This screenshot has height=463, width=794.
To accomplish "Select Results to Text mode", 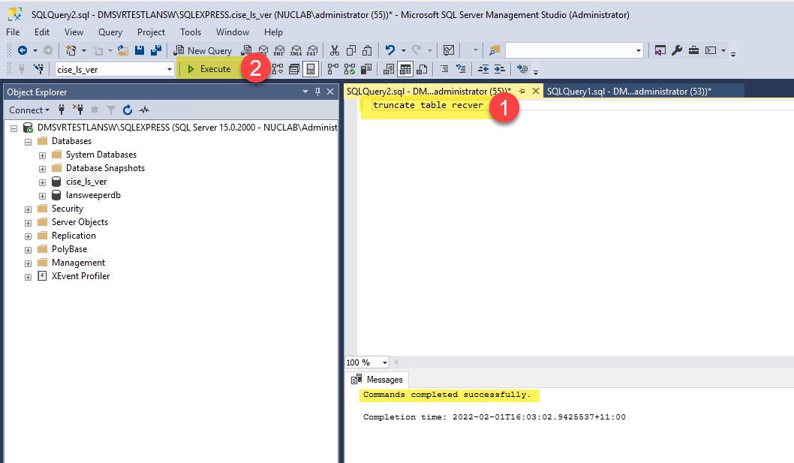I will [x=389, y=69].
